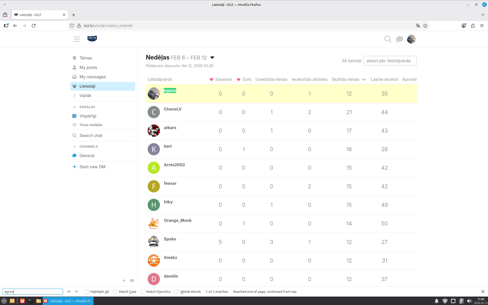Screen dimensions: 488x305
Task: Open the hamburger sidebar toggle
Action: (77, 39)
